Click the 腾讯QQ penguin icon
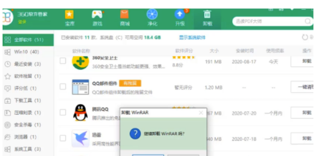Screen dimensions: 318x156 [x=80, y=113]
